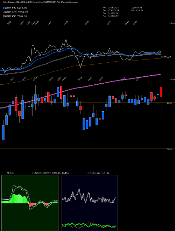Select the 'DOW PT: 7751.53' legend text
The height and width of the screenshot is (231, 175).
[16, 16]
